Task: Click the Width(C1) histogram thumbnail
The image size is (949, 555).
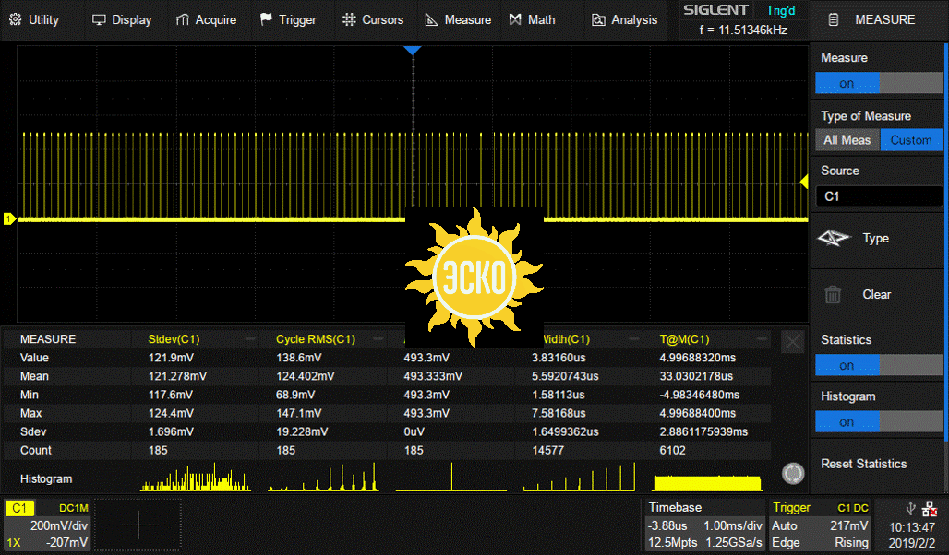Action: click(x=579, y=477)
